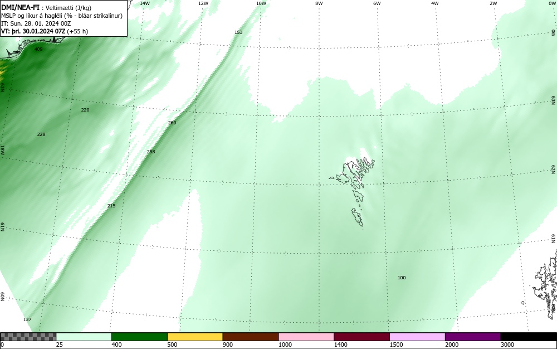Image resolution: width=557 pixels, height=349 pixels.
Task: Click the DMI/NEA-FI title text
Action: (x=20, y=8)
